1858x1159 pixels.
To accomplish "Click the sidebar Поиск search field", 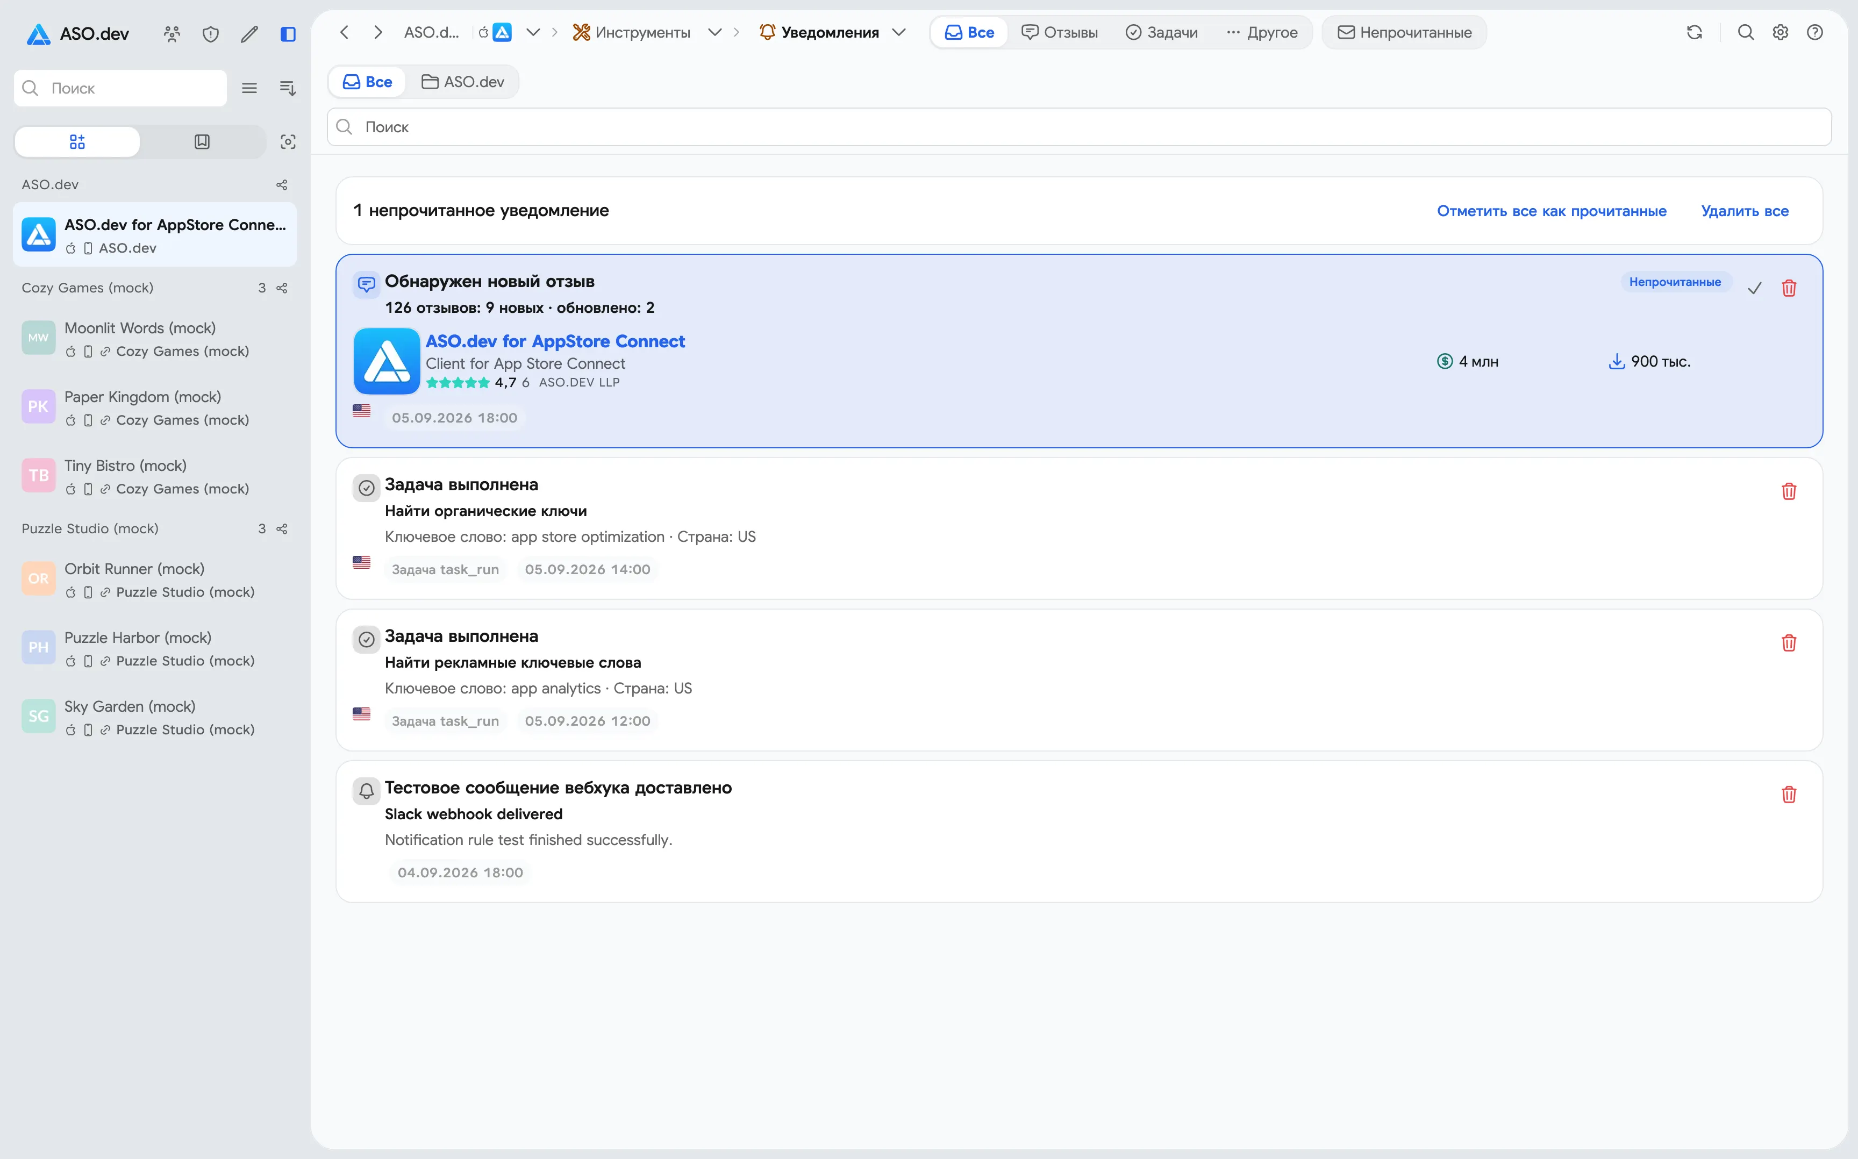I will pos(120,88).
